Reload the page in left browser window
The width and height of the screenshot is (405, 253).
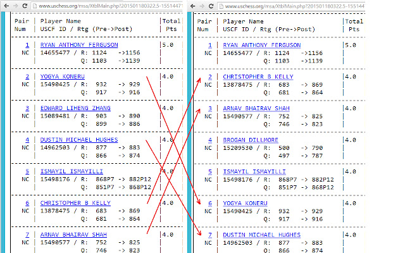tap(25, 6)
